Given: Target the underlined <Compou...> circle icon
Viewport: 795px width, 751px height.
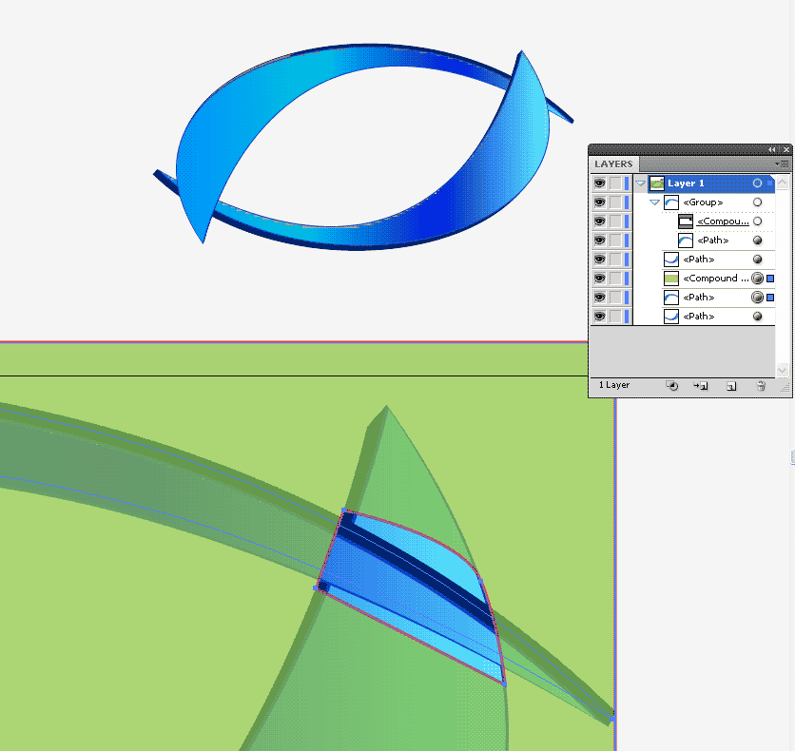Looking at the screenshot, I should (x=758, y=221).
